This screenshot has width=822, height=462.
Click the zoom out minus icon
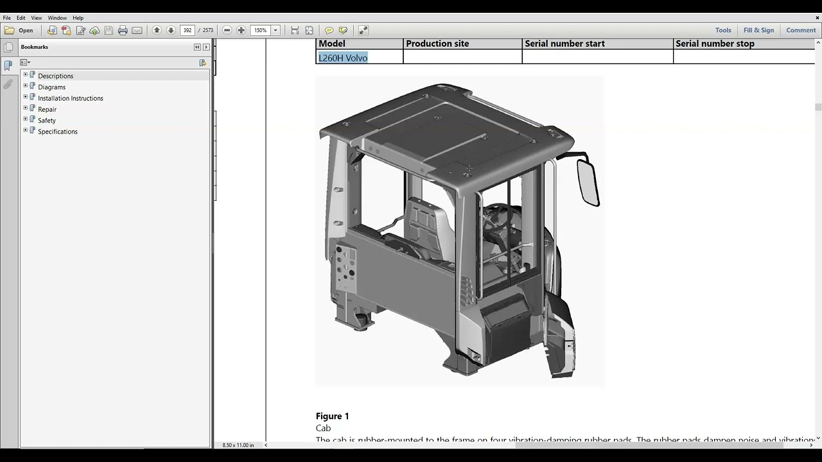[x=227, y=30]
